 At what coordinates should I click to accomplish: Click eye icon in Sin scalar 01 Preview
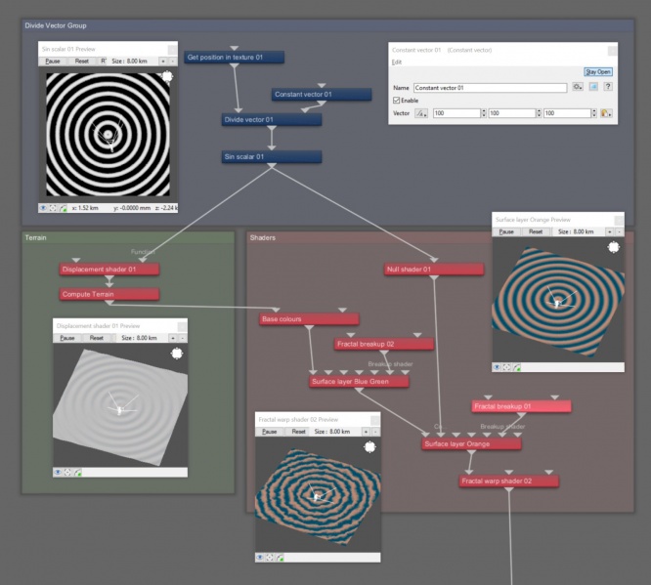pos(43,208)
